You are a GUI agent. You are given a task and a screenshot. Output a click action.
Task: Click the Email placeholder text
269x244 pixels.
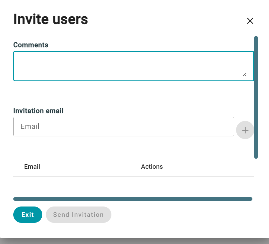click(x=30, y=126)
